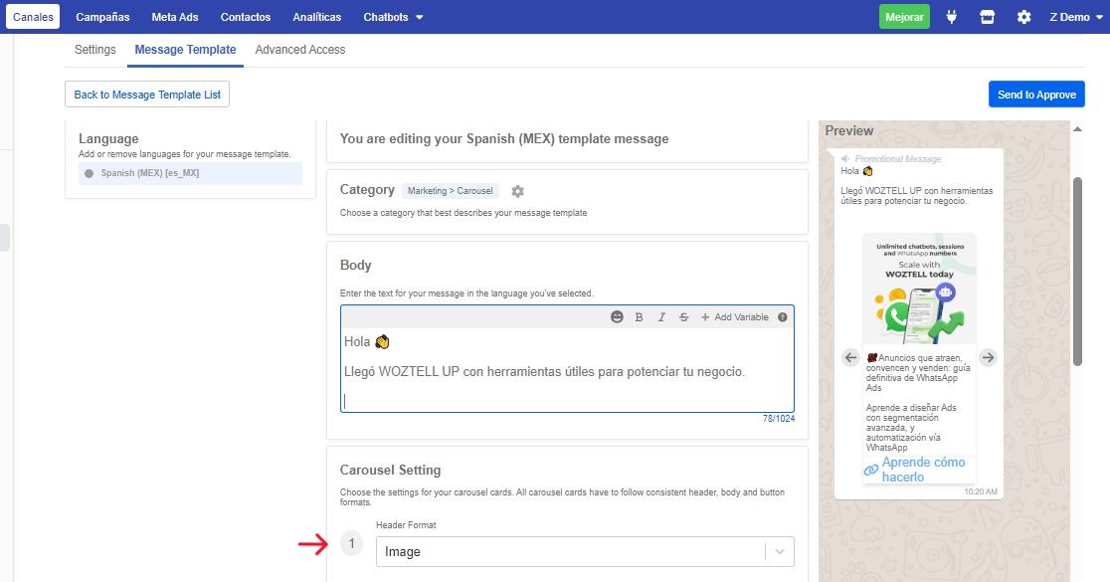This screenshot has height=582, width=1110.
Task: Click the help icon beside Add Variable
Action: coord(782,317)
